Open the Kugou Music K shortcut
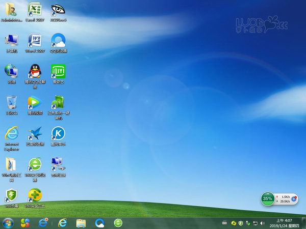Screen dimensions: 306x229 click(x=58, y=136)
